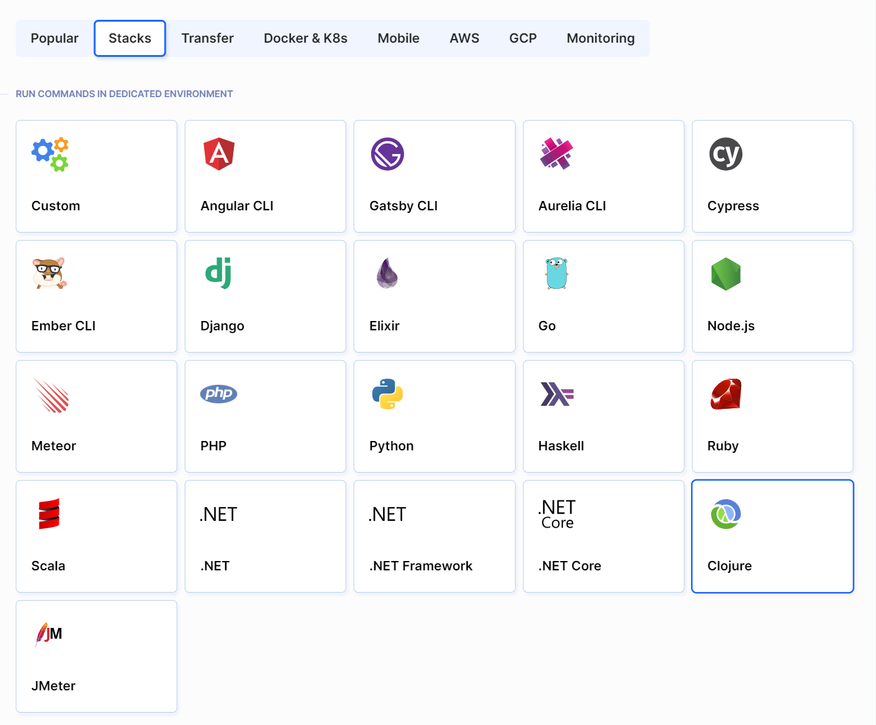
Task: Click the Custom label text
Action: (56, 206)
